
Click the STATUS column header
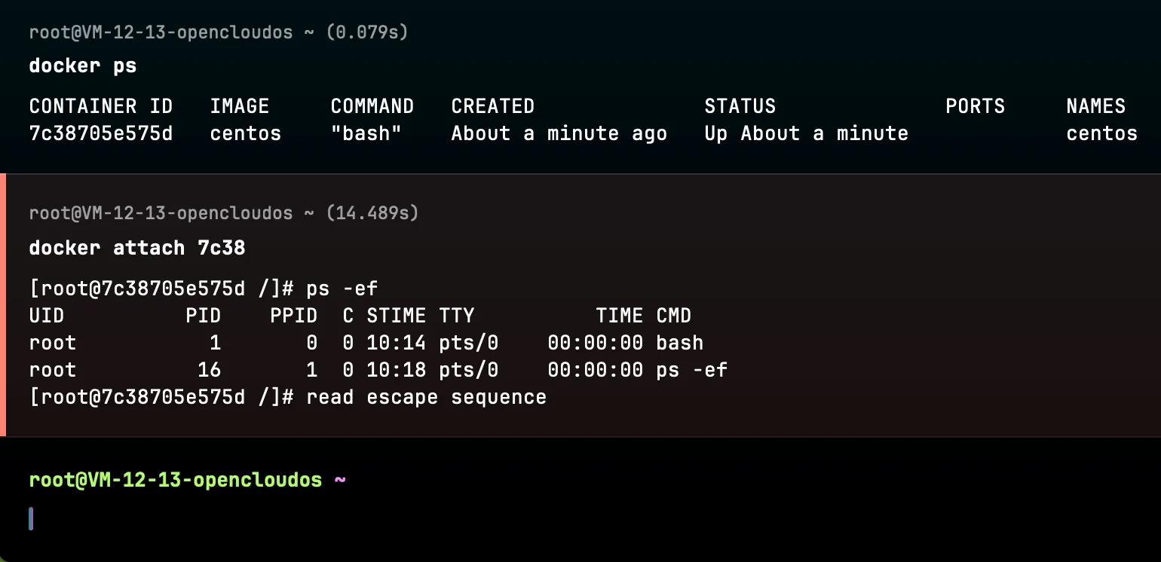[x=740, y=106]
